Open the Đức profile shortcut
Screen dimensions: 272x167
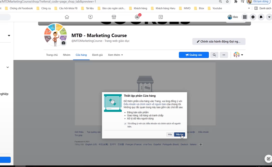[x=233, y=17]
